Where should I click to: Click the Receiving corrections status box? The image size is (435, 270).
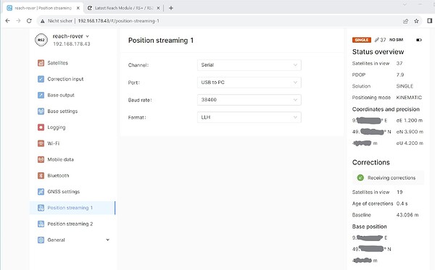[x=388, y=177]
